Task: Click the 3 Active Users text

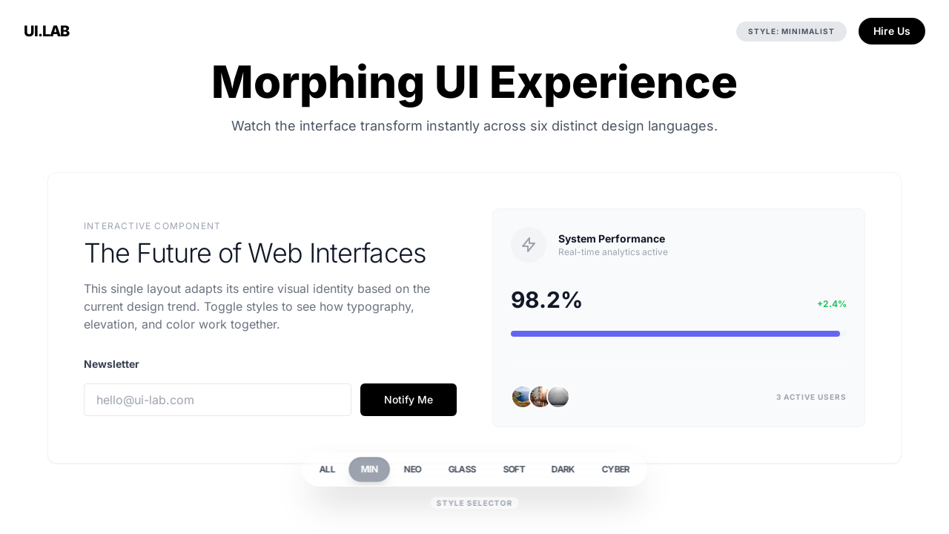Action: 811,398
